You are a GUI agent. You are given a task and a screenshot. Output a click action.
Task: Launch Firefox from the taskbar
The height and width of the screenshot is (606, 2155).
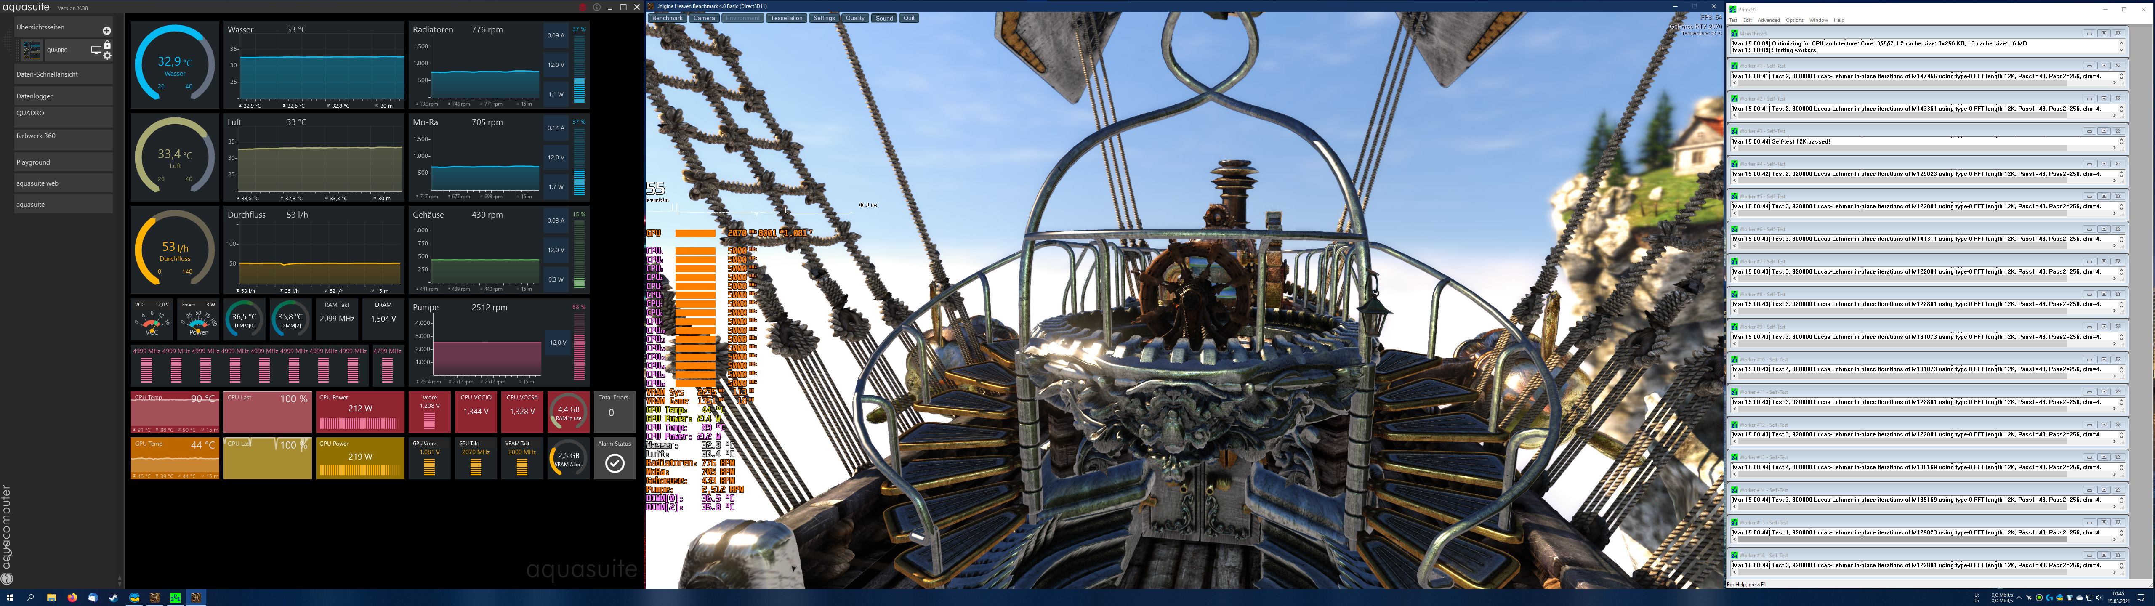pos(72,598)
